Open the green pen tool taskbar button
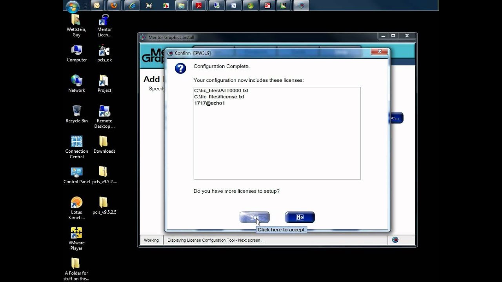This screenshot has height=282, width=502. click(x=284, y=5)
